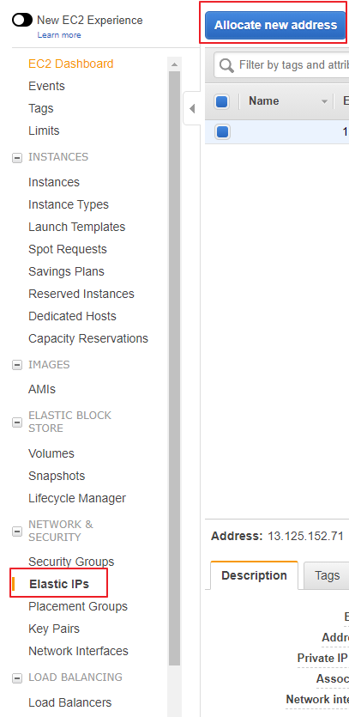Collapse the ELASTIC BLOCK STORE section
Image resolution: width=349 pixels, height=717 pixels.
[17, 422]
